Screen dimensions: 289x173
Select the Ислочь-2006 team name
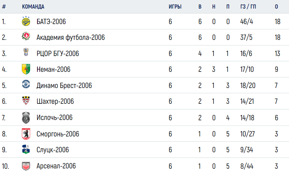coord(55,118)
